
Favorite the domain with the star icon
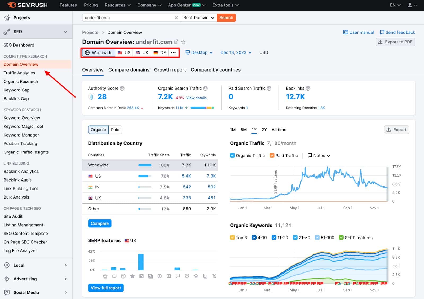tap(183, 42)
